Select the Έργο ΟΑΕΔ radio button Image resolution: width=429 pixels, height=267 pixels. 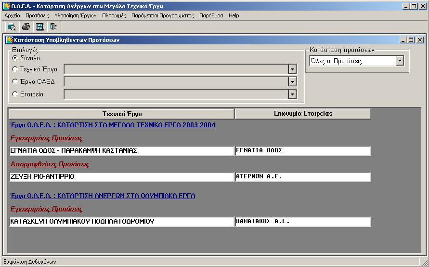(15, 81)
